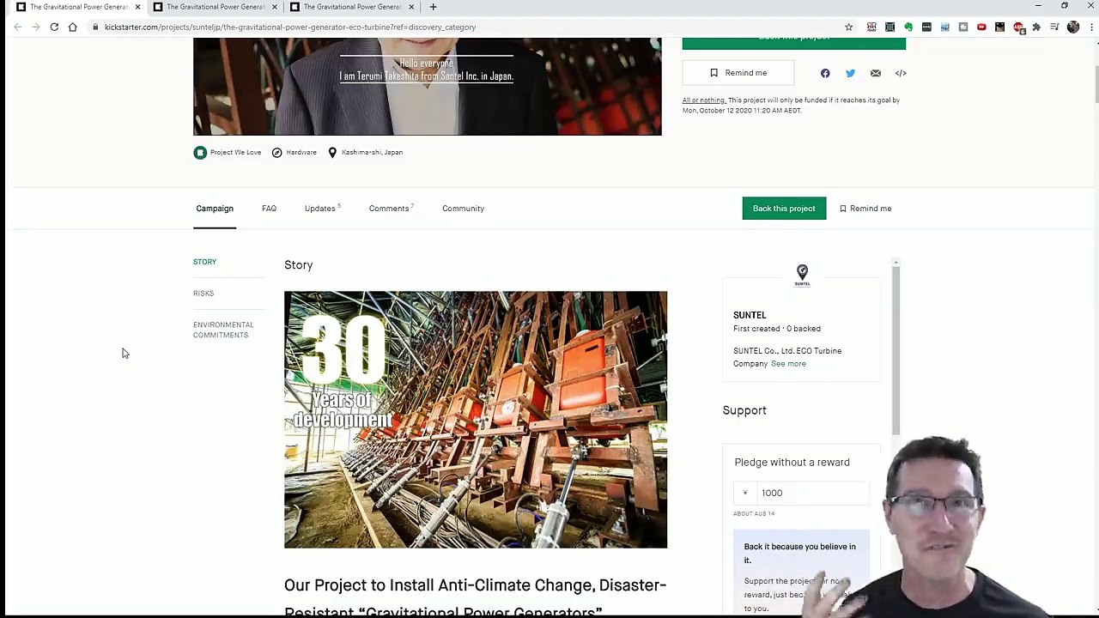Viewport: 1099px width, 618px height.
Task: Click the address bar URL
Action: [x=289, y=27]
